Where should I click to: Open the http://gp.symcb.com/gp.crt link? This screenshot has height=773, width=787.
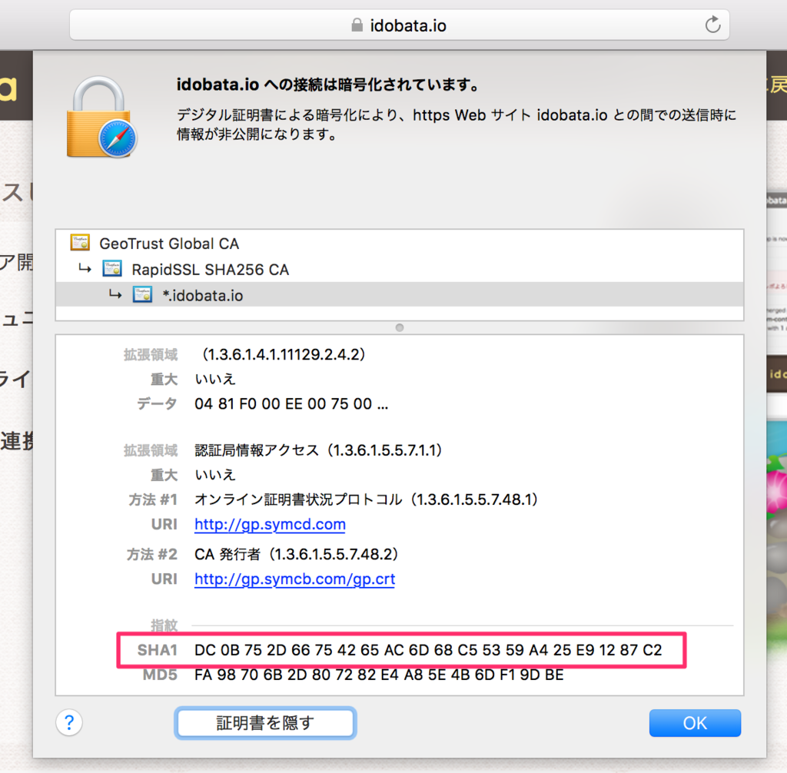tap(294, 579)
